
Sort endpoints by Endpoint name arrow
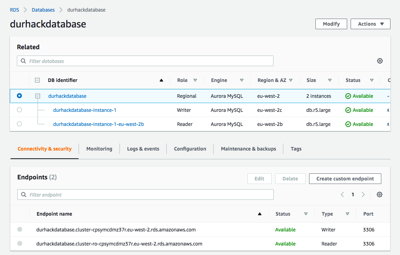[260, 214]
